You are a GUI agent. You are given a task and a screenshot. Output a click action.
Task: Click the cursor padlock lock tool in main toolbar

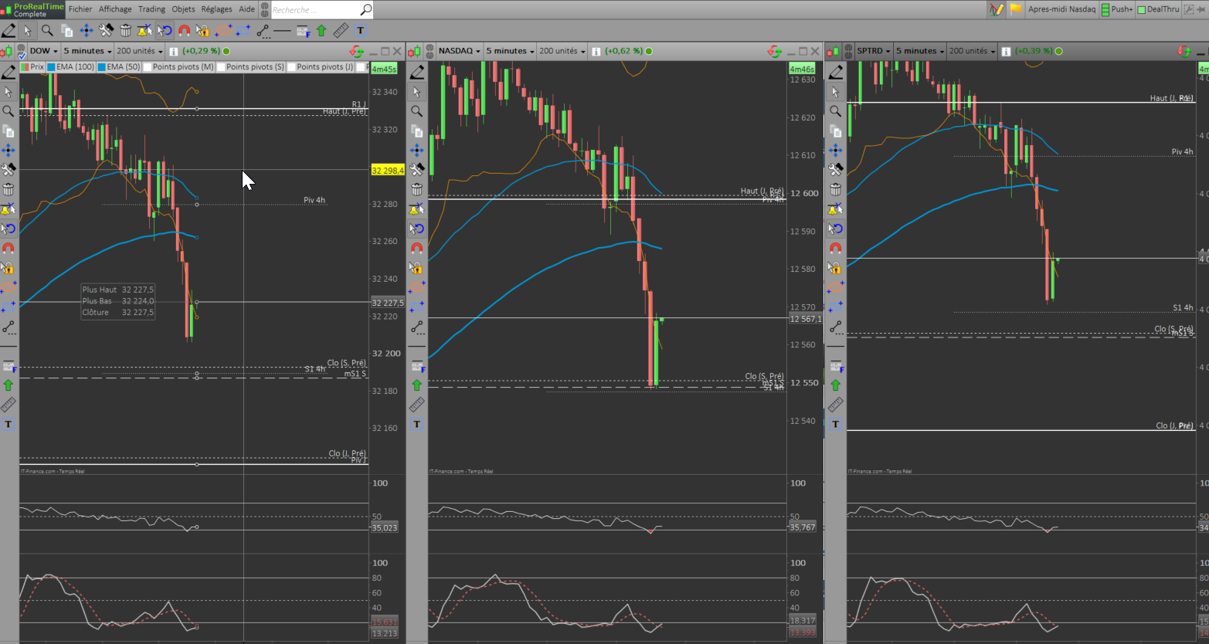(x=203, y=31)
